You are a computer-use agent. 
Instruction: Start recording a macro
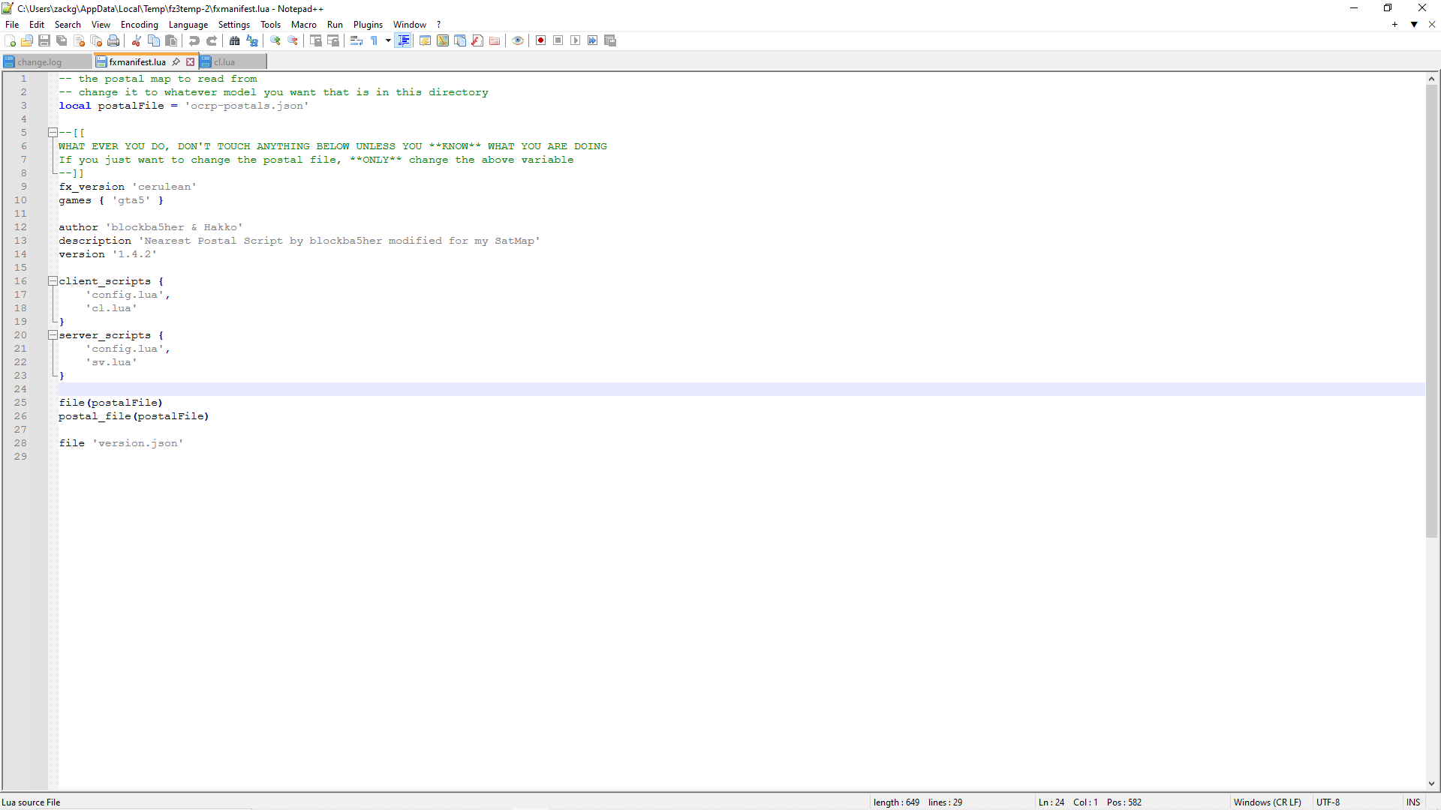pos(540,40)
